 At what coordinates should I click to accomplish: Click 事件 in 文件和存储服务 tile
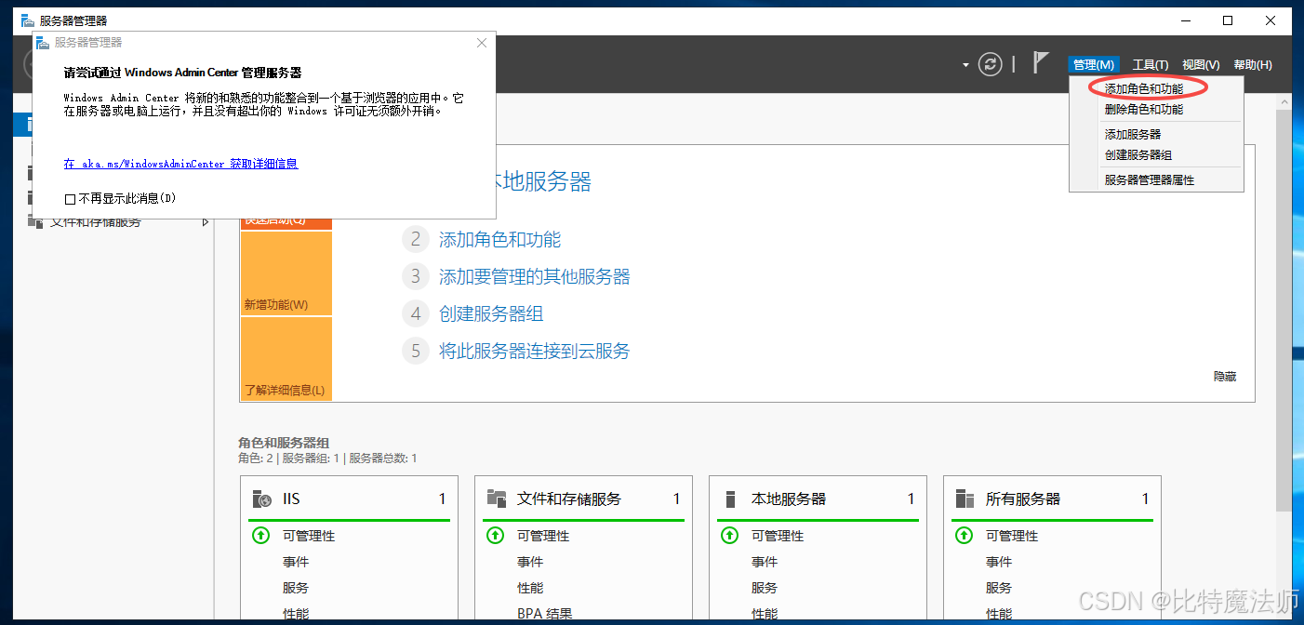(x=530, y=562)
